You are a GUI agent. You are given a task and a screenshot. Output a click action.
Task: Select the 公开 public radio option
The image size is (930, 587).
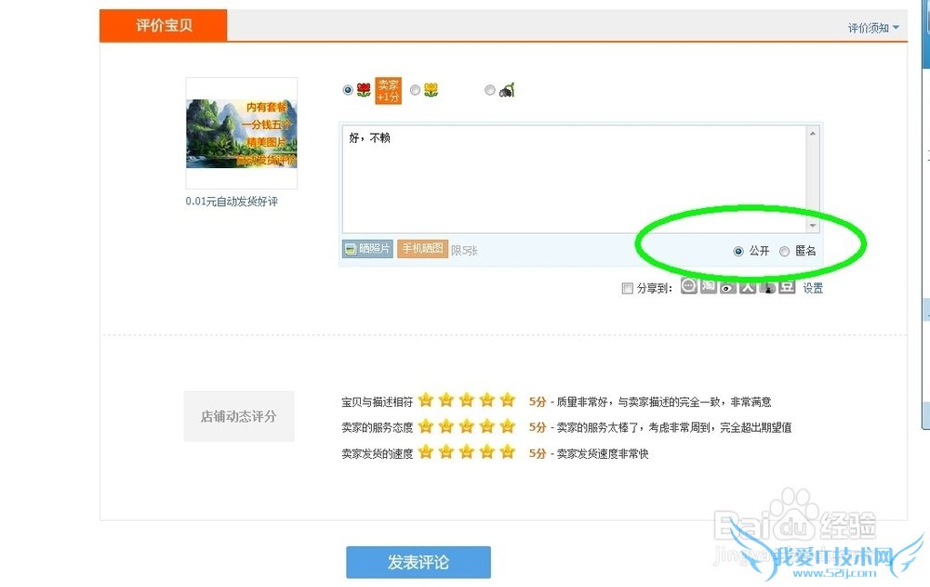738,251
